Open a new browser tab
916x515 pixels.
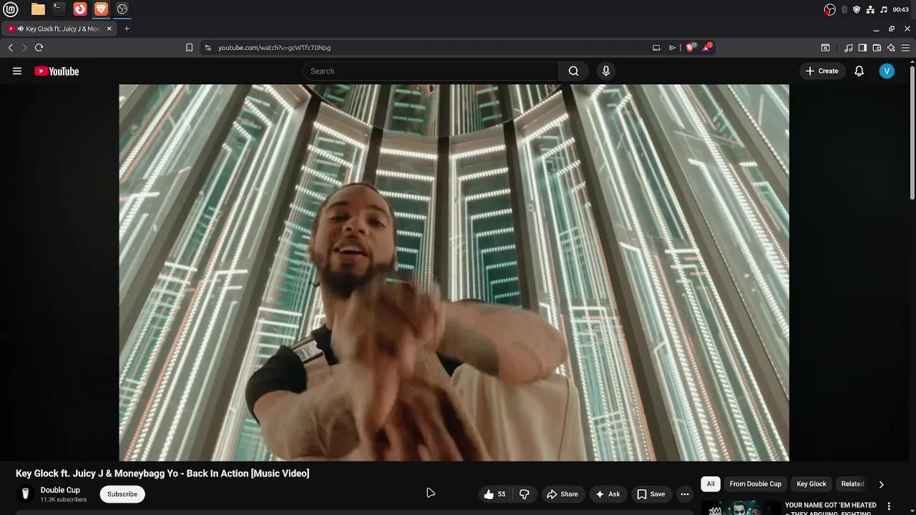click(127, 29)
